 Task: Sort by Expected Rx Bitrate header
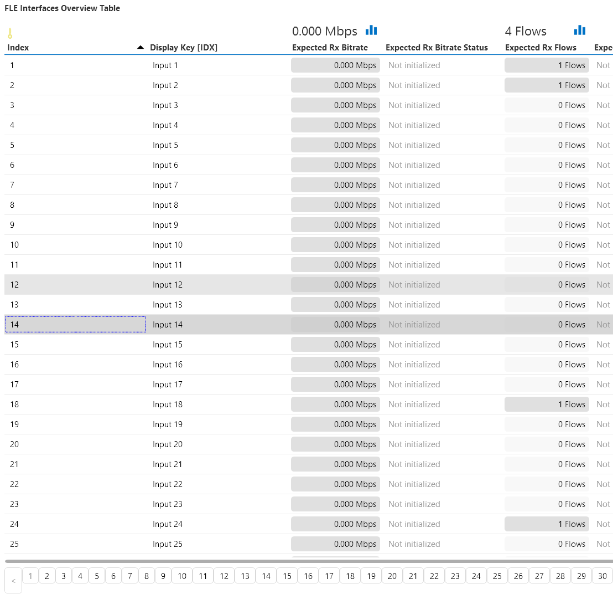tap(330, 48)
